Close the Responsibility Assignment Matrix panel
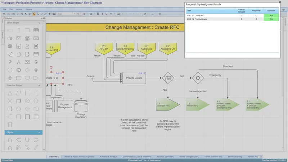 point(280,2)
